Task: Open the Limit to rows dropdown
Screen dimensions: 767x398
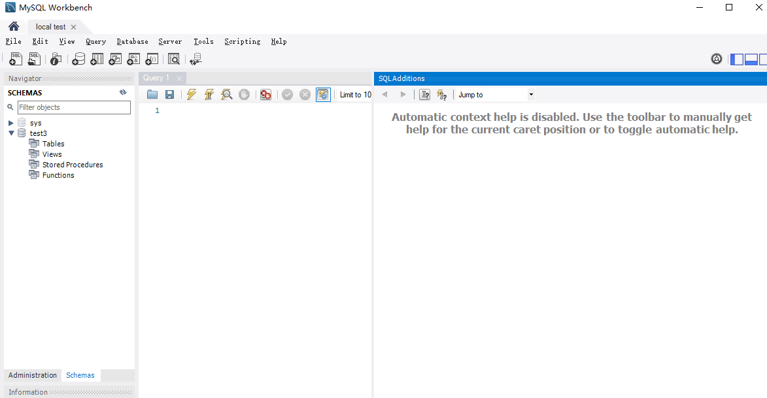Action: [355, 95]
